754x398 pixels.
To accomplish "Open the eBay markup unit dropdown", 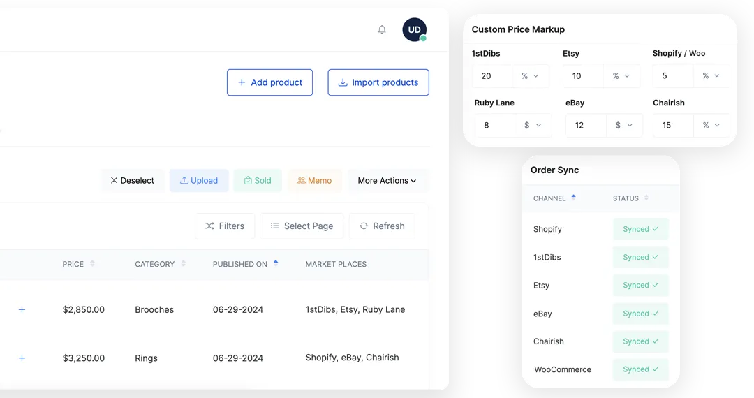I will tap(624, 126).
